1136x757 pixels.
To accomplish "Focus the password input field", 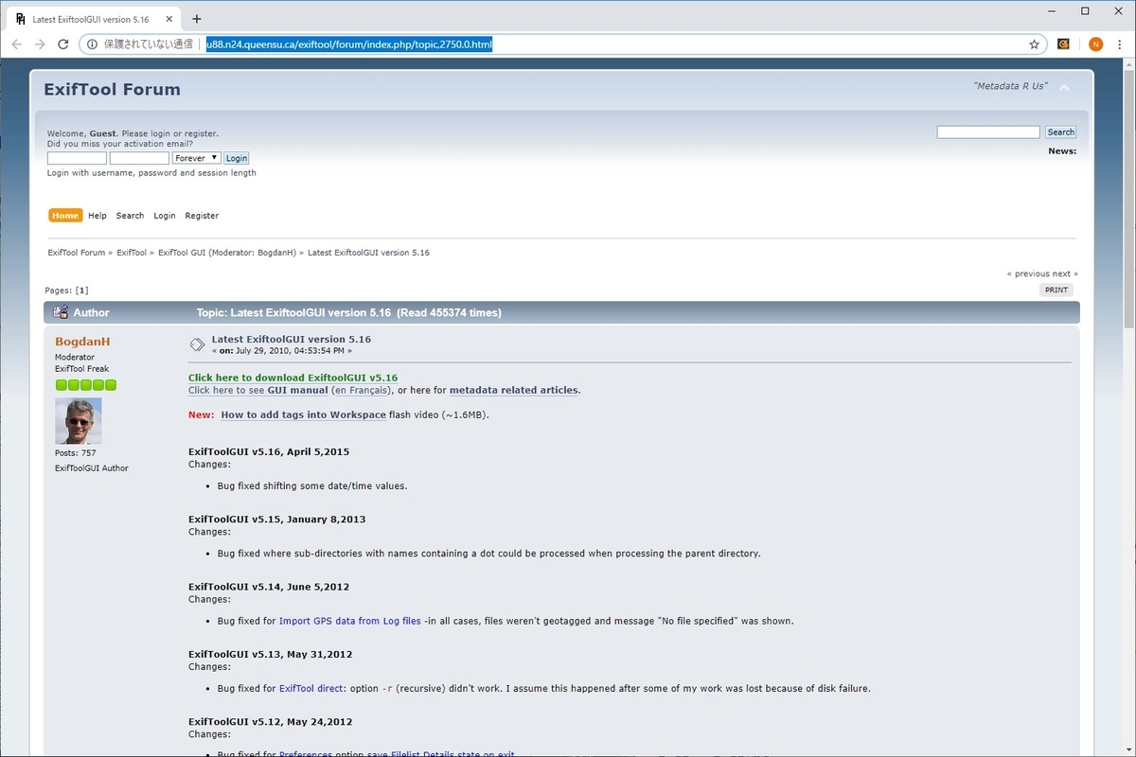I will point(139,158).
